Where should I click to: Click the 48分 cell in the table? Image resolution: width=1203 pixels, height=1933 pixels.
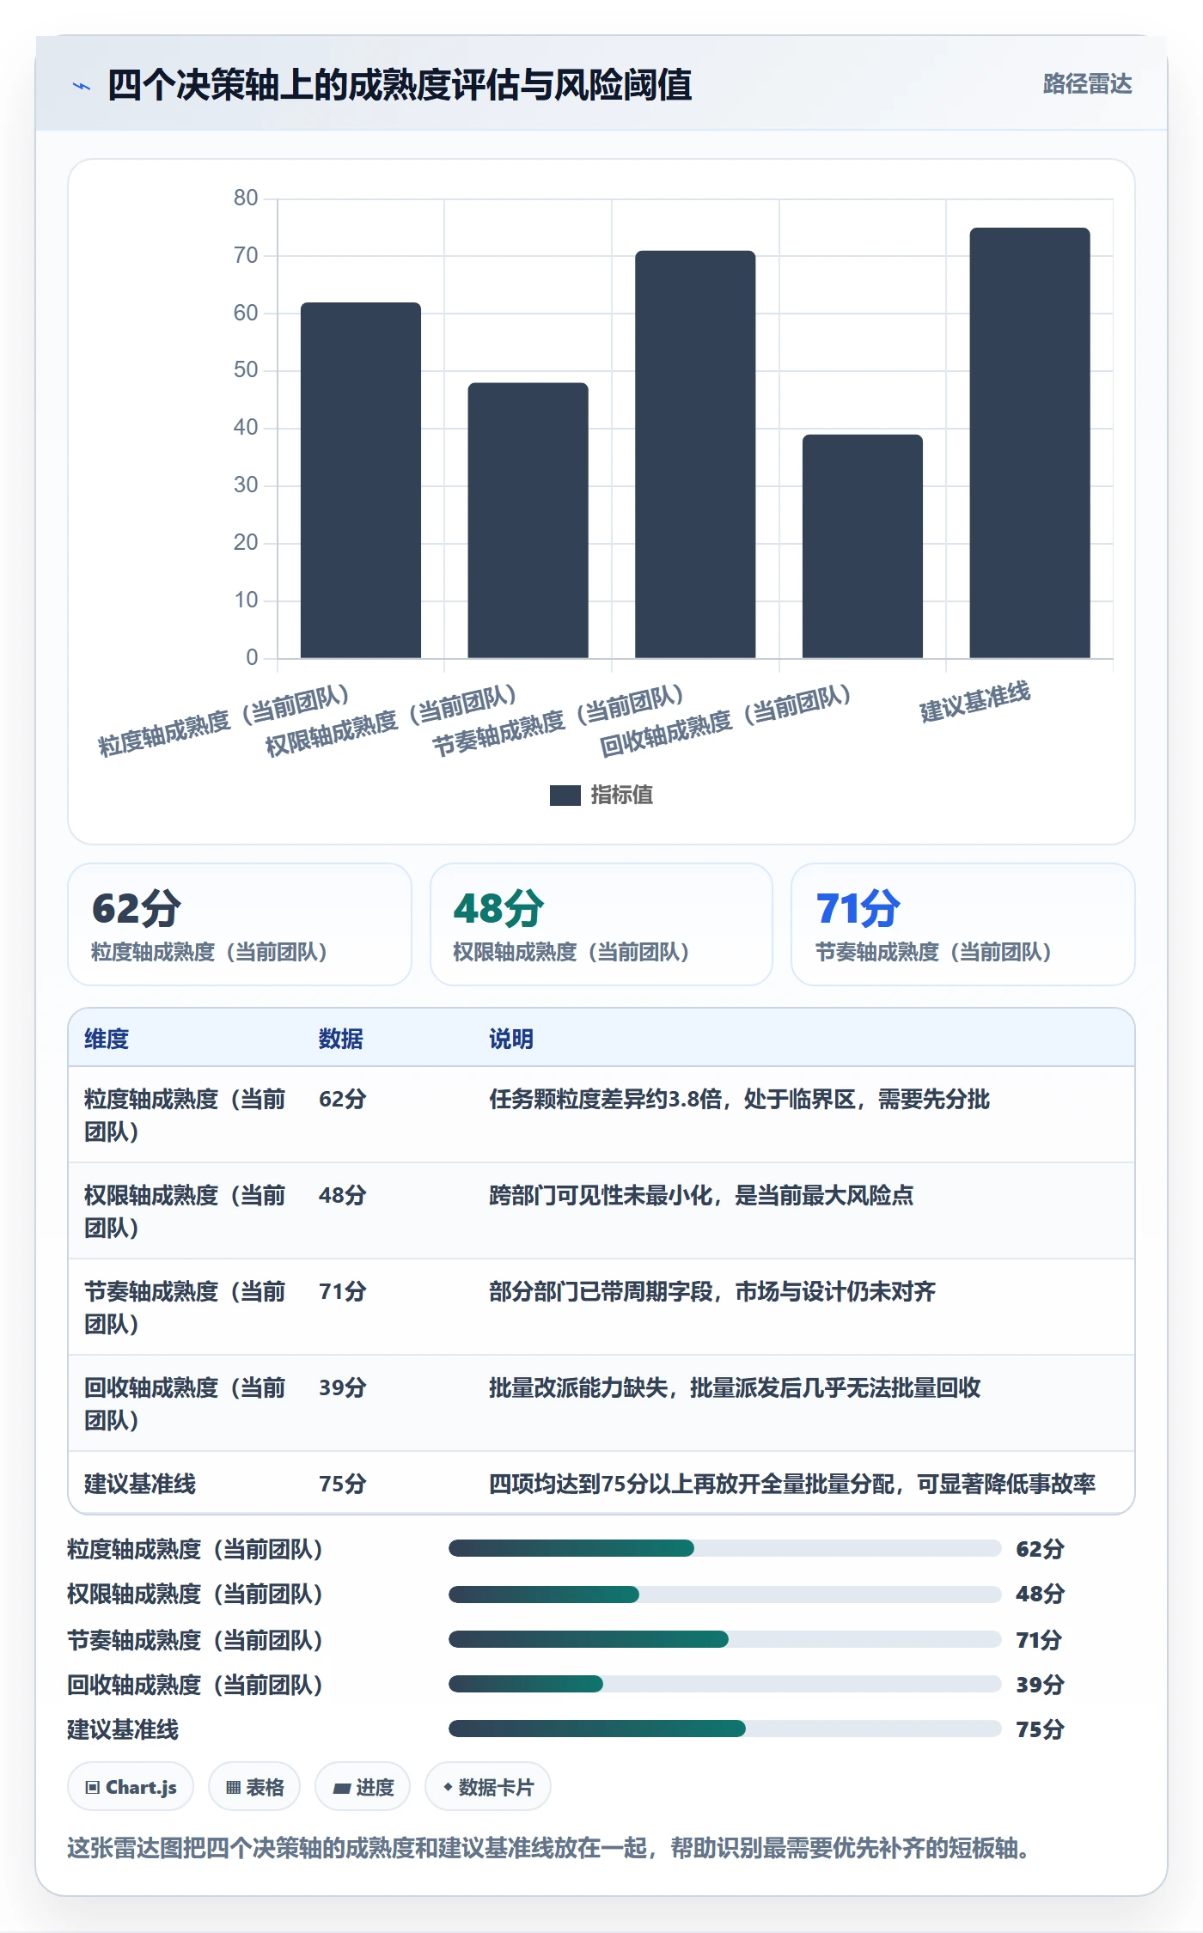pos(343,1196)
